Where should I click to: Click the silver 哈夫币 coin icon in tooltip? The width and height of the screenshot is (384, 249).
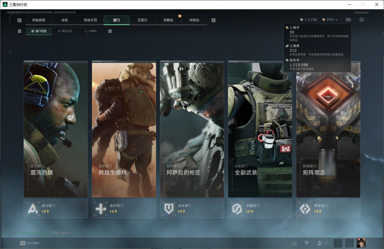(x=287, y=60)
